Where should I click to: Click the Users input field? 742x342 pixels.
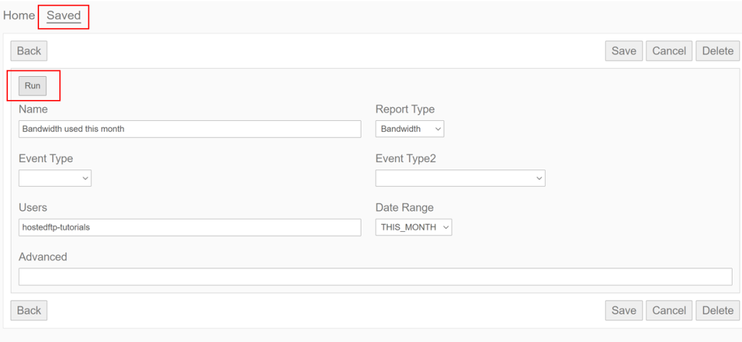(190, 228)
